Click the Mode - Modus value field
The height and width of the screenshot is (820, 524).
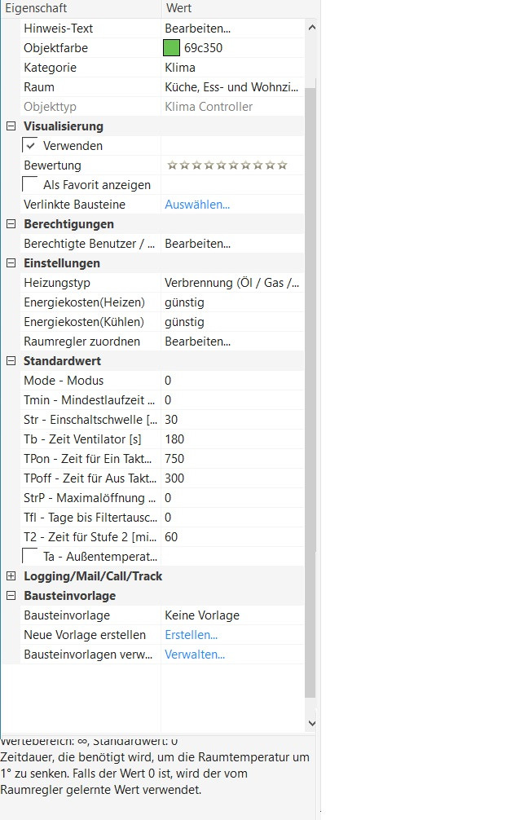(232, 380)
